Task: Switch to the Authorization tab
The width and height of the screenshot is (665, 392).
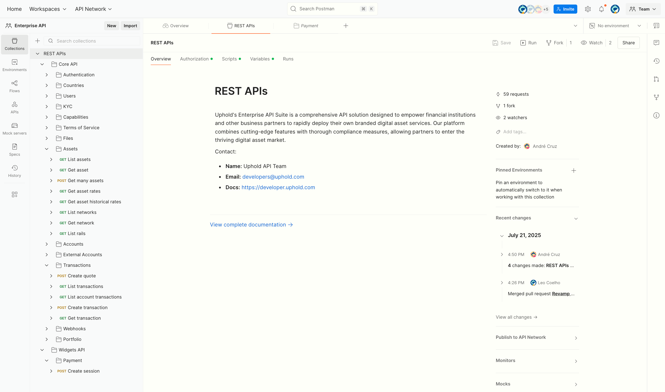Action: 196,59
